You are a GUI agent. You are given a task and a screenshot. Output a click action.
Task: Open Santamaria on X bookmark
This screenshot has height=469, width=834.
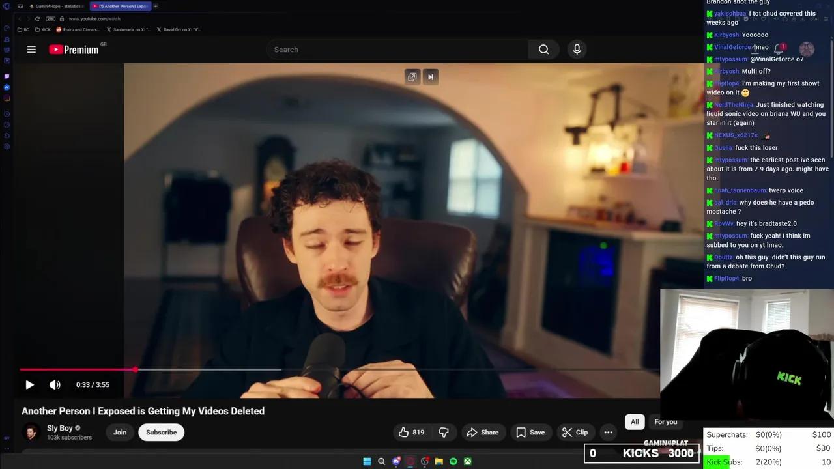[x=128, y=29]
